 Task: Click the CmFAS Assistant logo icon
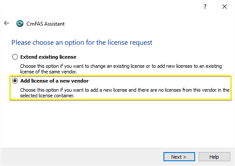click(x=20, y=23)
